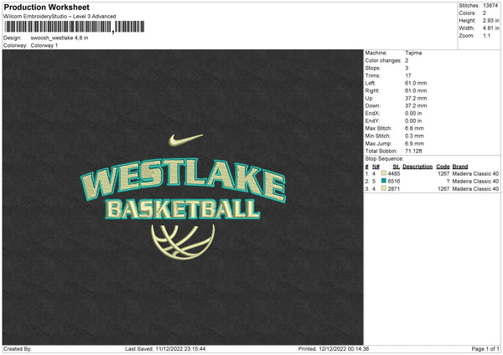Image resolution: width=503 pixels, height=355 pixels.
Task: Click the basketball graphic in the preview
Action: [183, 242]
